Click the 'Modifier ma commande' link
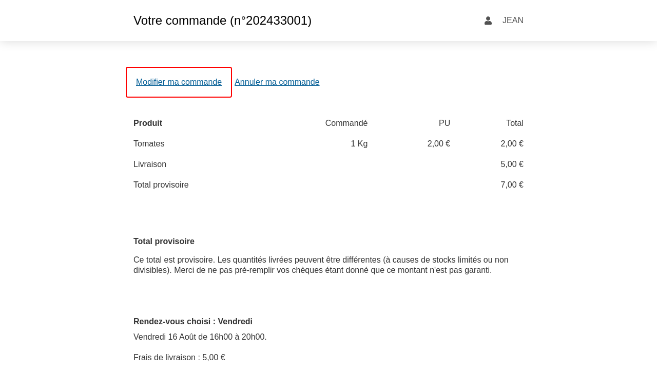 [179, 82]
